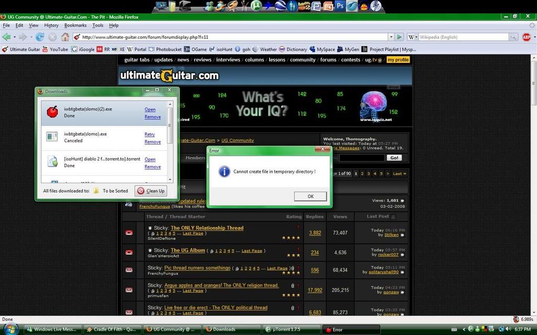Click Clean Up in Downloads window

coord(151,191)
